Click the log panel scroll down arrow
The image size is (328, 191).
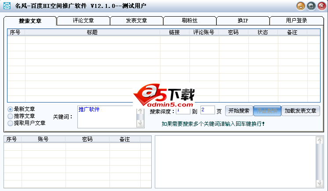319,183
